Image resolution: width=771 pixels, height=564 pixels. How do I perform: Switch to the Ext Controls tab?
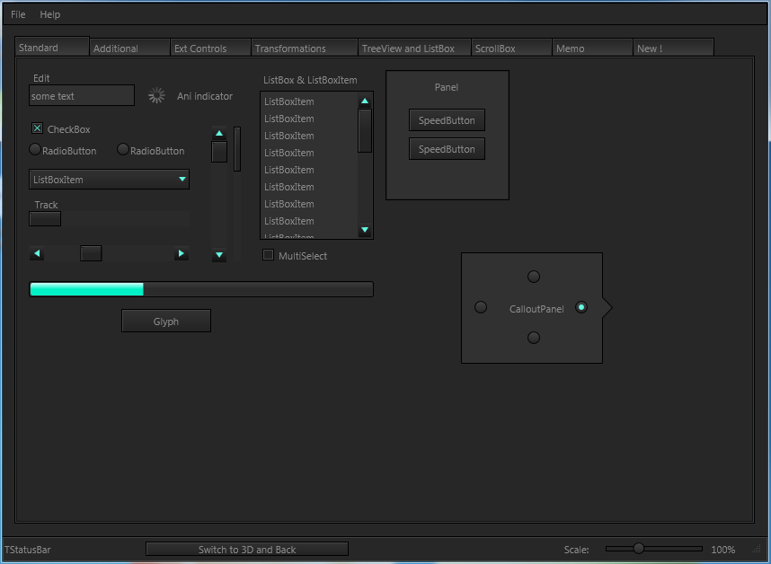click(x=210, y=48)
